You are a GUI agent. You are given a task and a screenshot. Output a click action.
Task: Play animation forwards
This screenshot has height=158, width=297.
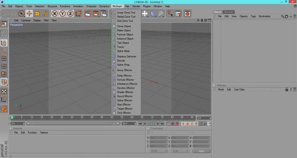point(153,124)
